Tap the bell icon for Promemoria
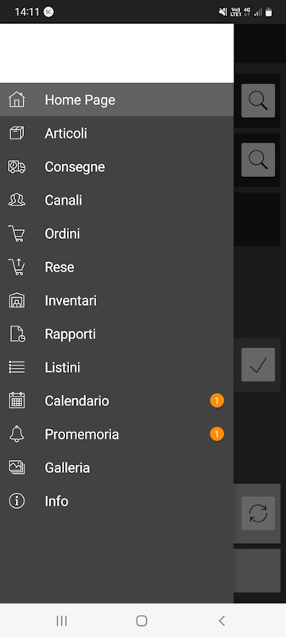This screenshot has height=637, width=286. 17,434
